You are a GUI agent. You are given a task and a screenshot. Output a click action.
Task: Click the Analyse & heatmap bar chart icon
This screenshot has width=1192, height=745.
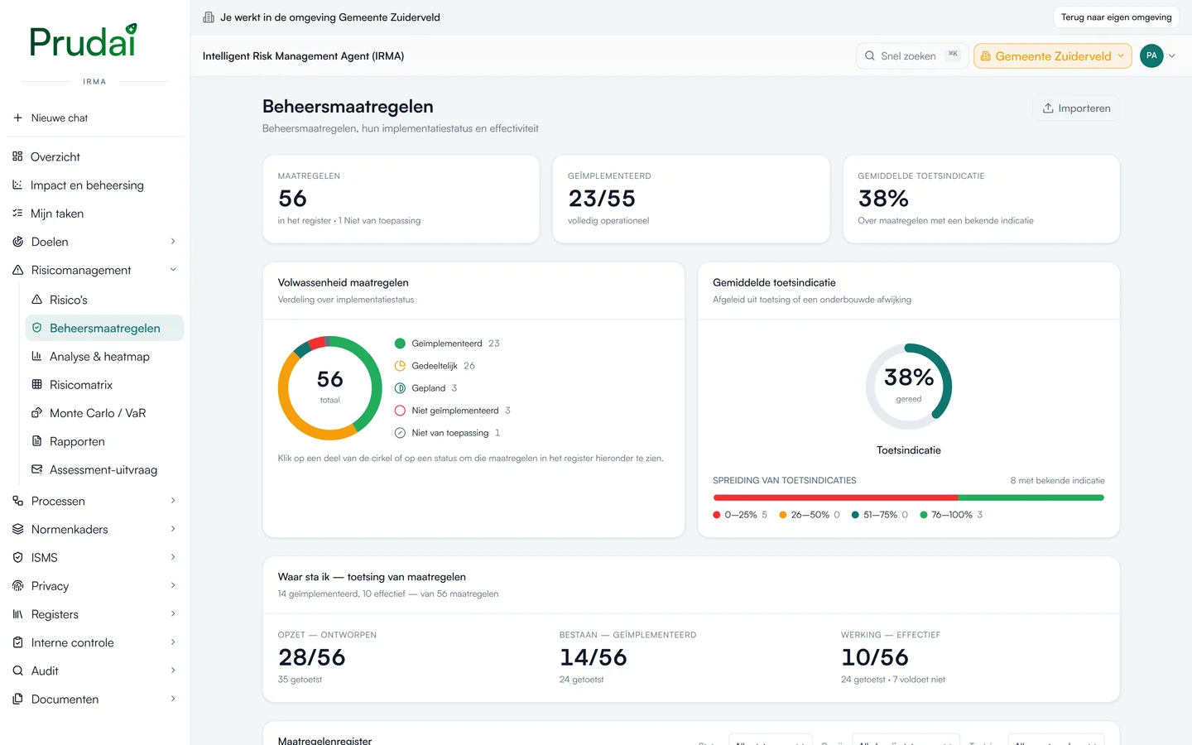coord(36,356)
